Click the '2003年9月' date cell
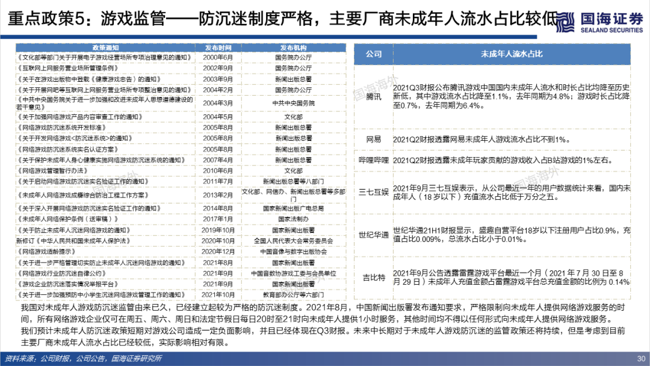Viewport: 650px width, 366px height. [x=218, y=79]
